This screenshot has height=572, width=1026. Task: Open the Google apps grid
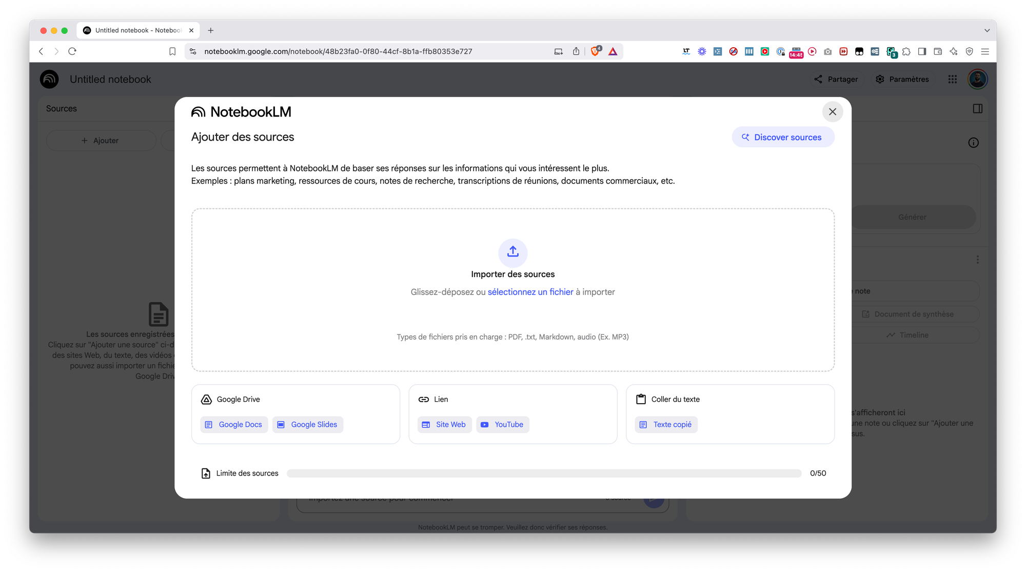point(952,79)
